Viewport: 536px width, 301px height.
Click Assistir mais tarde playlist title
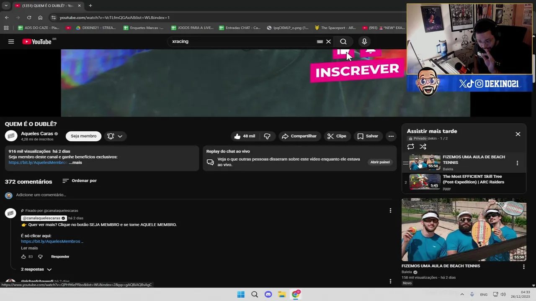point(432,131)
